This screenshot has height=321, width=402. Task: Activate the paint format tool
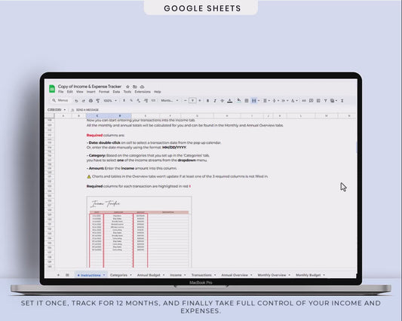pos(98,101)
